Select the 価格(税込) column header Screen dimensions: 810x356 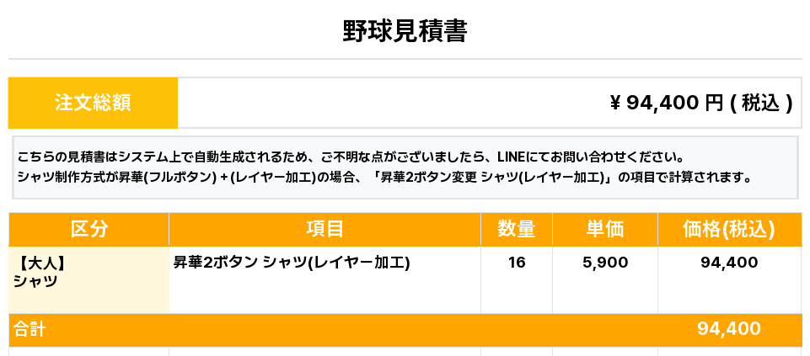(729, 229)
